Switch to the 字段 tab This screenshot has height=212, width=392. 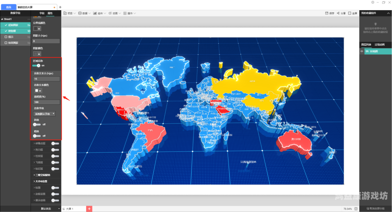click(42, 13)
